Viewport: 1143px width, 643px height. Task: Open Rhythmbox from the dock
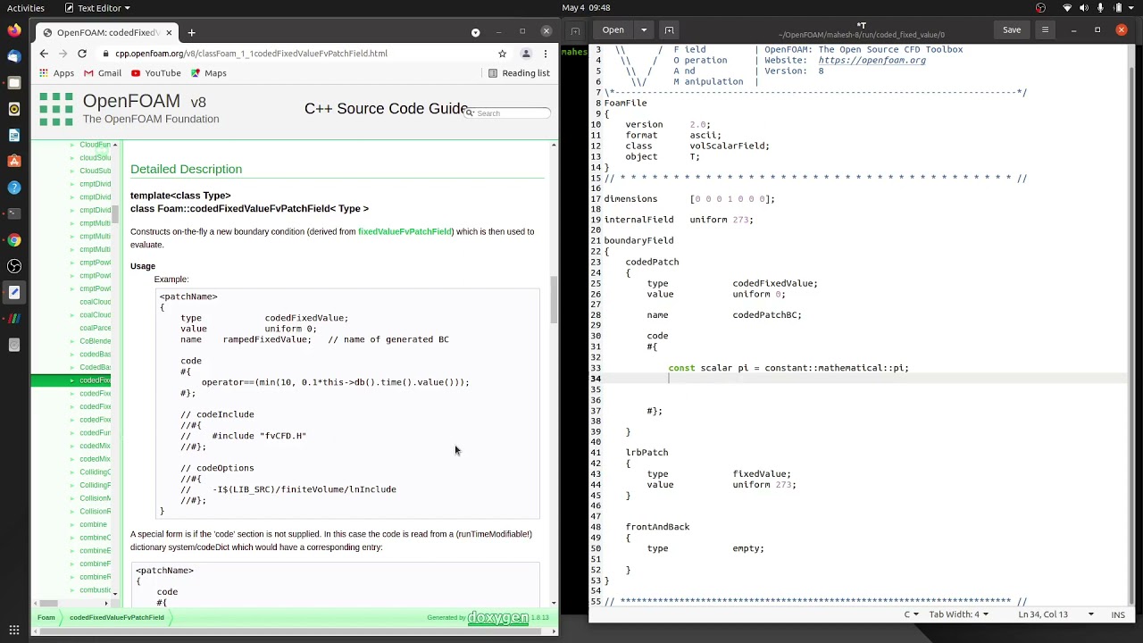14,109
